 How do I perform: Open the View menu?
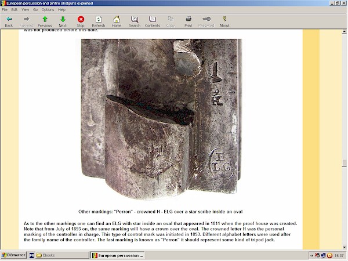coord(25,9)
